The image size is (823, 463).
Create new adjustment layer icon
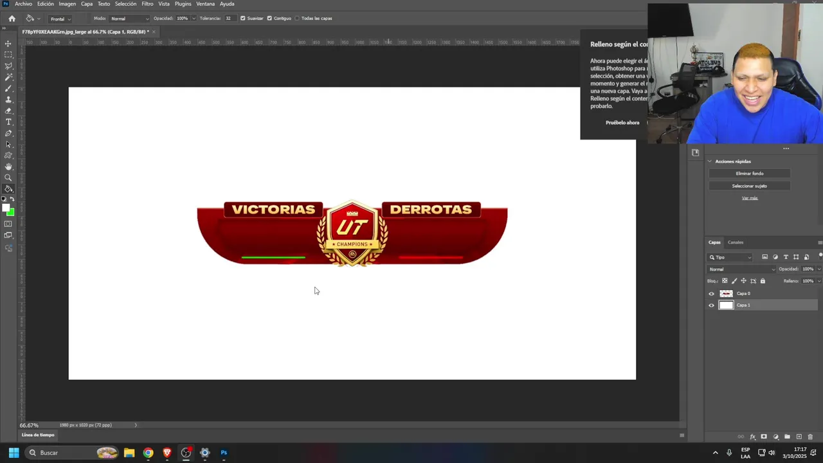pos(775,437)
